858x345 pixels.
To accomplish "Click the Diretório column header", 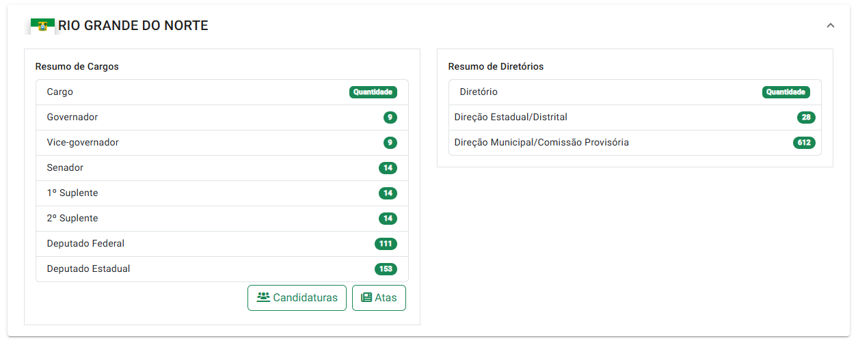I will 479,92.
